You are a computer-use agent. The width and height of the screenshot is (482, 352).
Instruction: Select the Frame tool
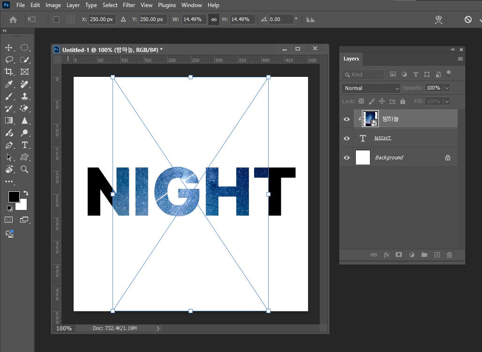(x=24, y=72)
